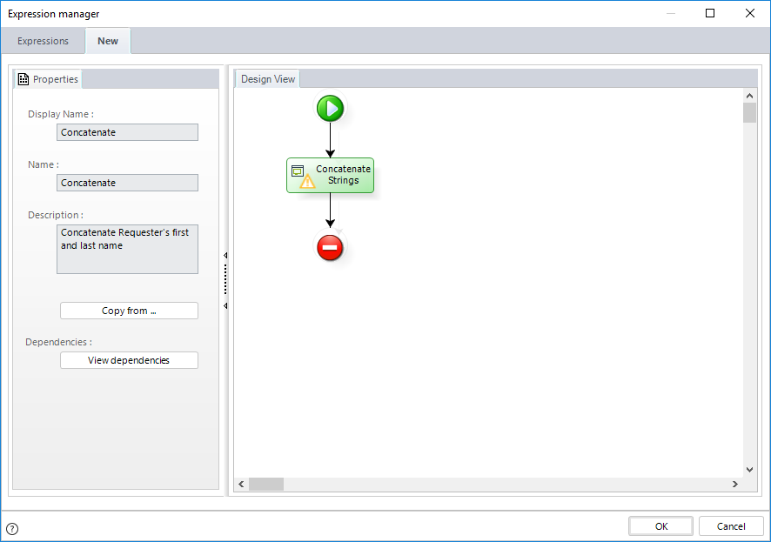The image size is (771, 542).
Task: Click lower splitter arrow between panels
Action: 225,306
